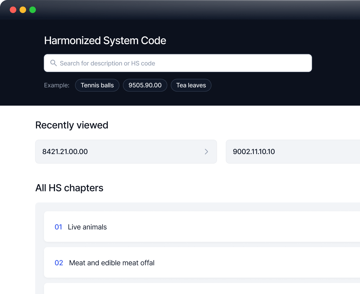
Task: Click the All HS chapters heading
Action: coord(69,188)
